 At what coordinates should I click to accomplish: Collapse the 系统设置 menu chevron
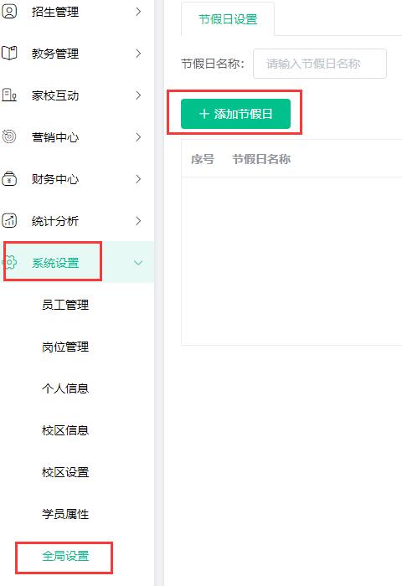click(x=138, y=263)
